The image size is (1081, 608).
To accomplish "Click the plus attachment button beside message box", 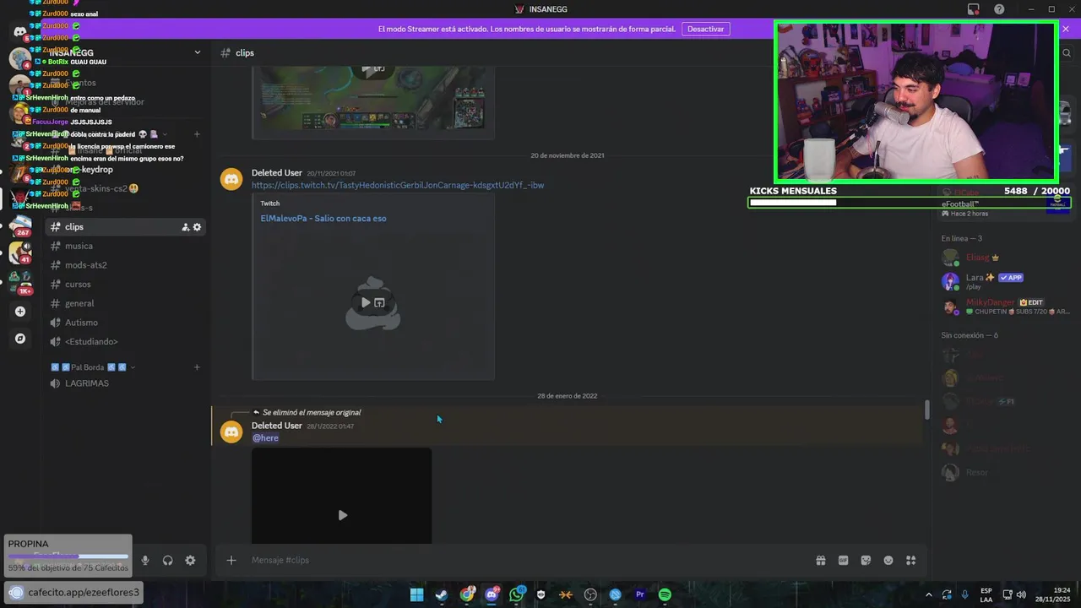I will 231,561.
